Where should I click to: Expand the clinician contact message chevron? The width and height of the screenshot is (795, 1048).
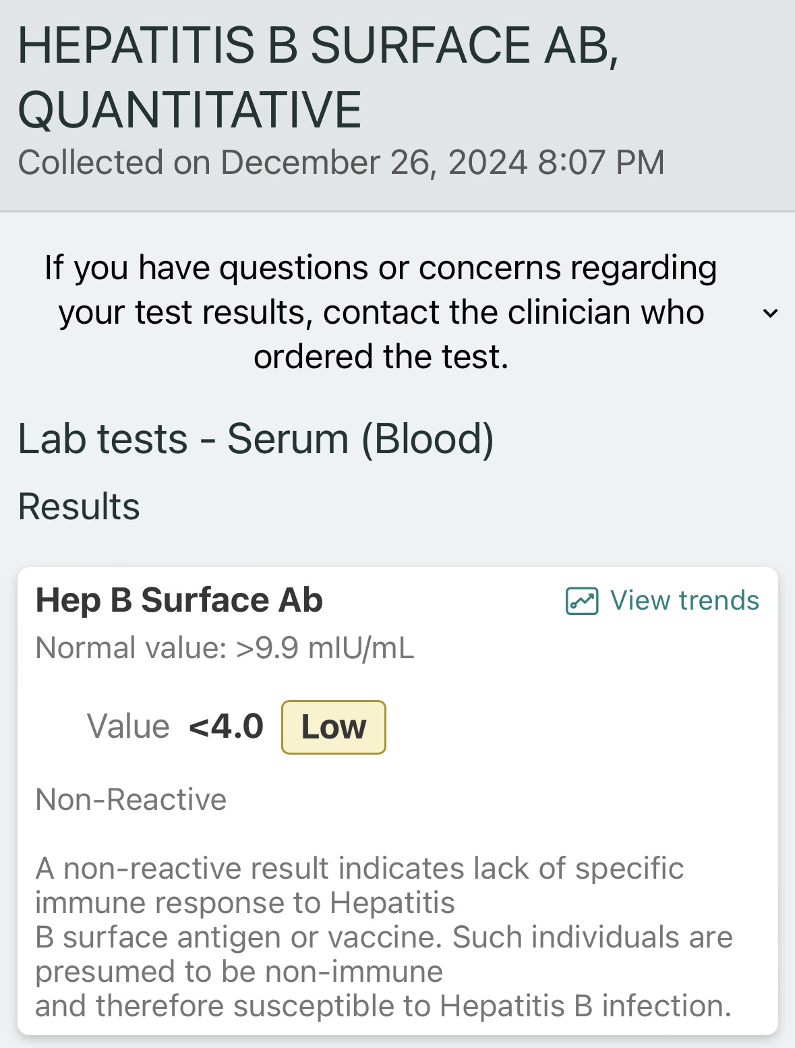(x=770, y=313)
